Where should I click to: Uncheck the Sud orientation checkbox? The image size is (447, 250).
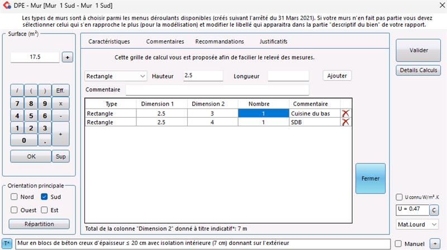coord(45,197)
